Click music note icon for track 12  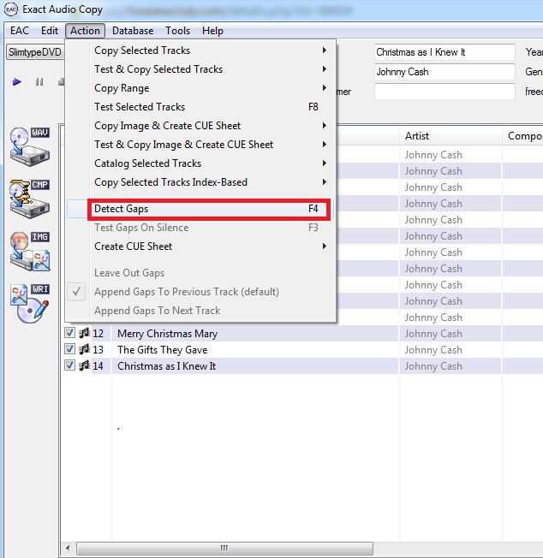click(85, 334)
